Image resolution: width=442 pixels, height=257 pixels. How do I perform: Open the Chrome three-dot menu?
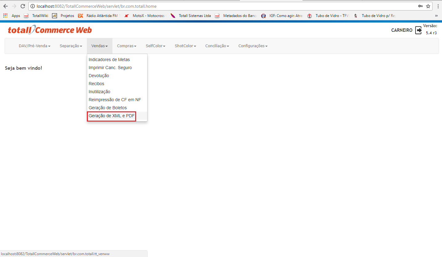coord(438,6)
